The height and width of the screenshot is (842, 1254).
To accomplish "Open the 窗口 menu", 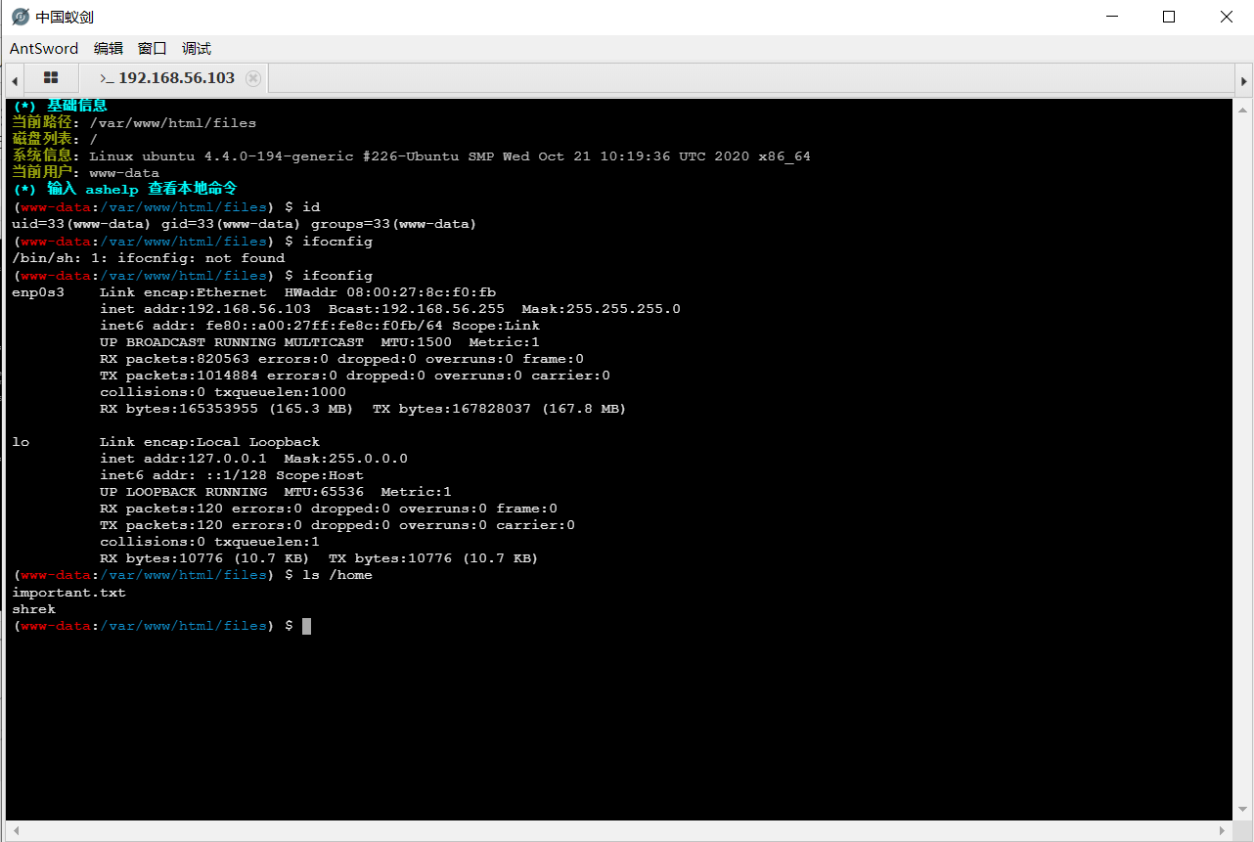I will click(x=152, y=48).
